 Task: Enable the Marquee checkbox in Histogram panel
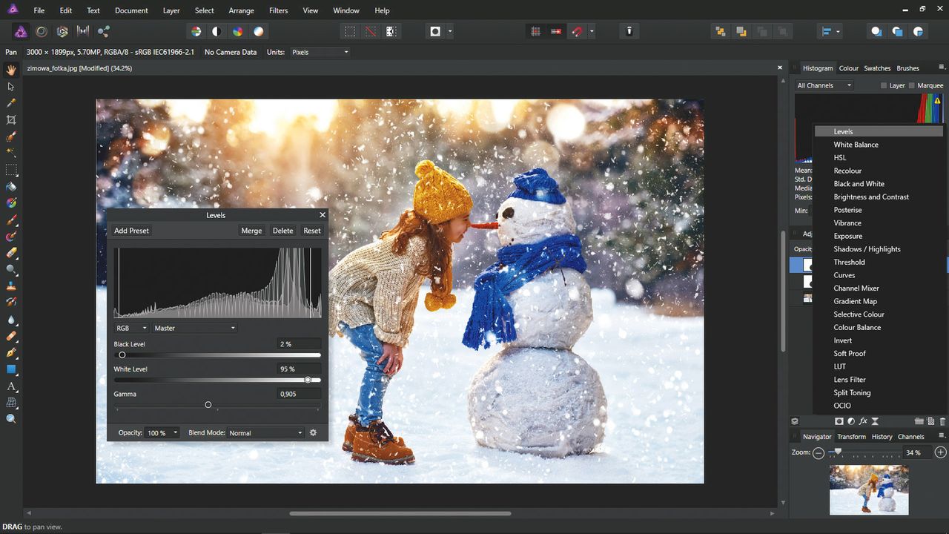tap(912, 85)
